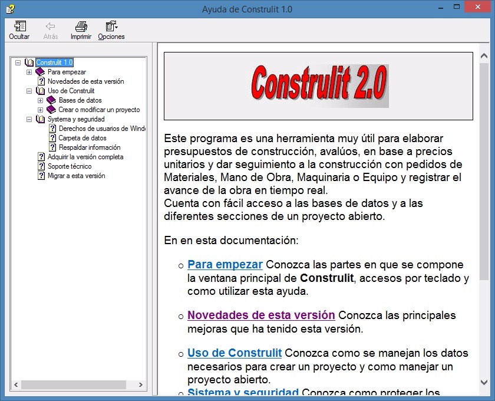Image resolution: width=495 pixels, height=401 pixels.
Task: Click the question page icon for Carpeta de datos
Action: tap(52, 138)
